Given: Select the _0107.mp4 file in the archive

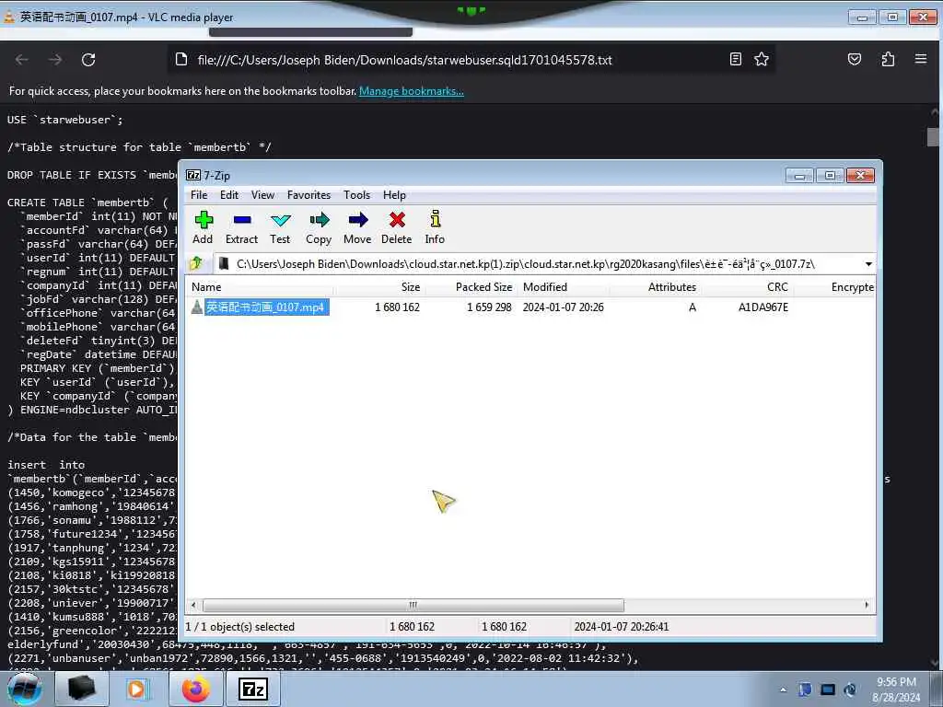Looking at the screenshot, I should pos(266,307).
